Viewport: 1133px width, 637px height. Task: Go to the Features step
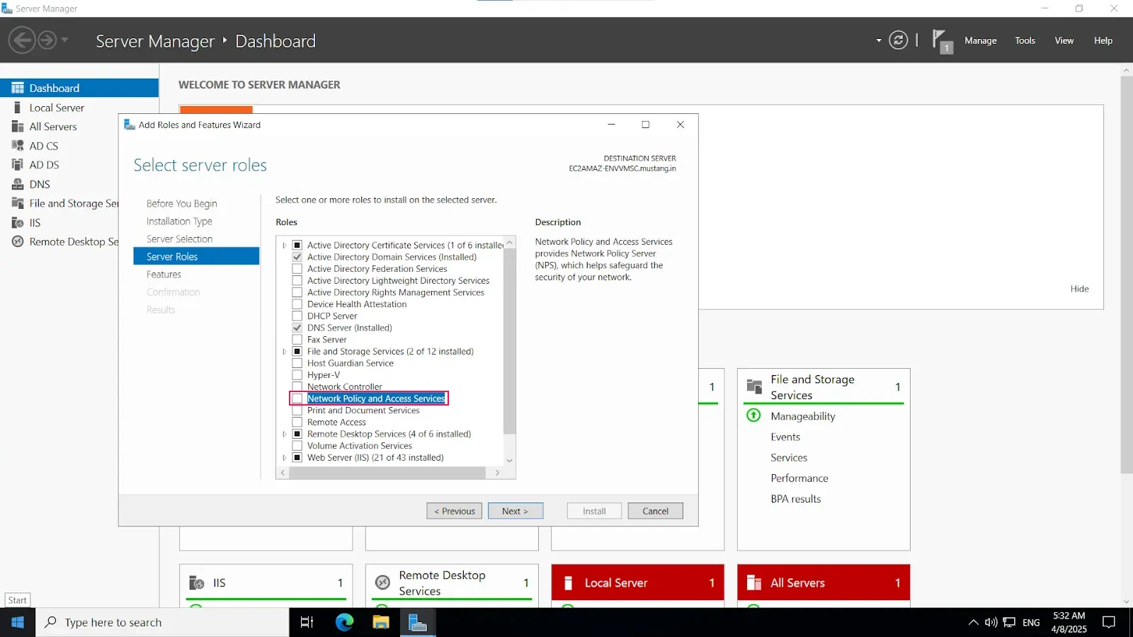(x=164, y=275)
